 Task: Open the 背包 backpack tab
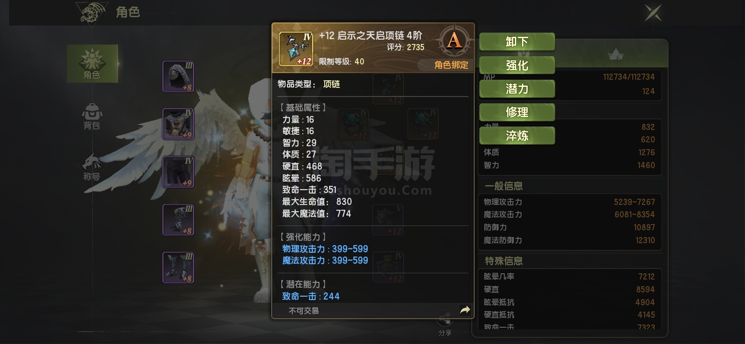click(x=92, y=116)
